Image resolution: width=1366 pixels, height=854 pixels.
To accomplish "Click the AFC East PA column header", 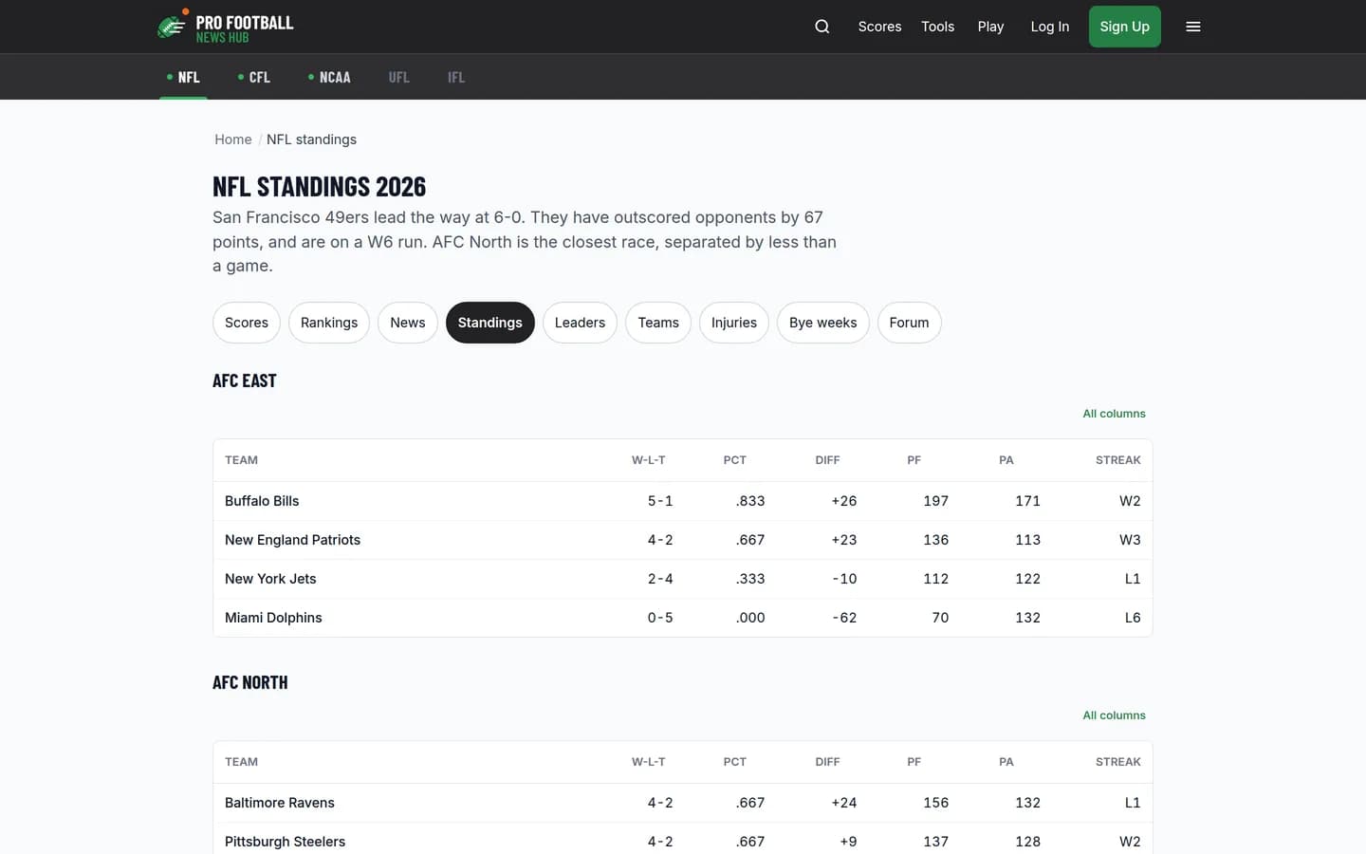I will click(1006, 460).
